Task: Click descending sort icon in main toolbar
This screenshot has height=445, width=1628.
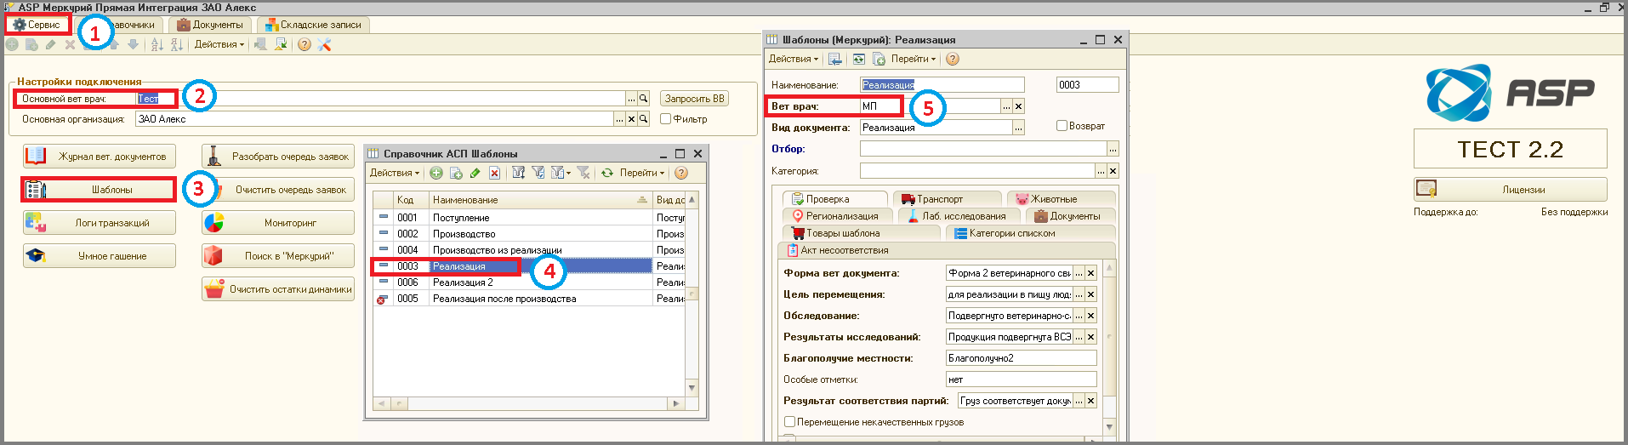Action: pos(176,44)
